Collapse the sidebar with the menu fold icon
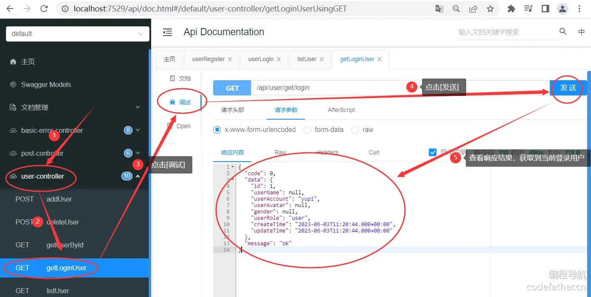 click(x=168, y=32)
